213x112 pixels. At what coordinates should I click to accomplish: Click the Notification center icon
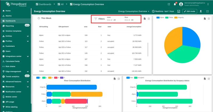3,92
